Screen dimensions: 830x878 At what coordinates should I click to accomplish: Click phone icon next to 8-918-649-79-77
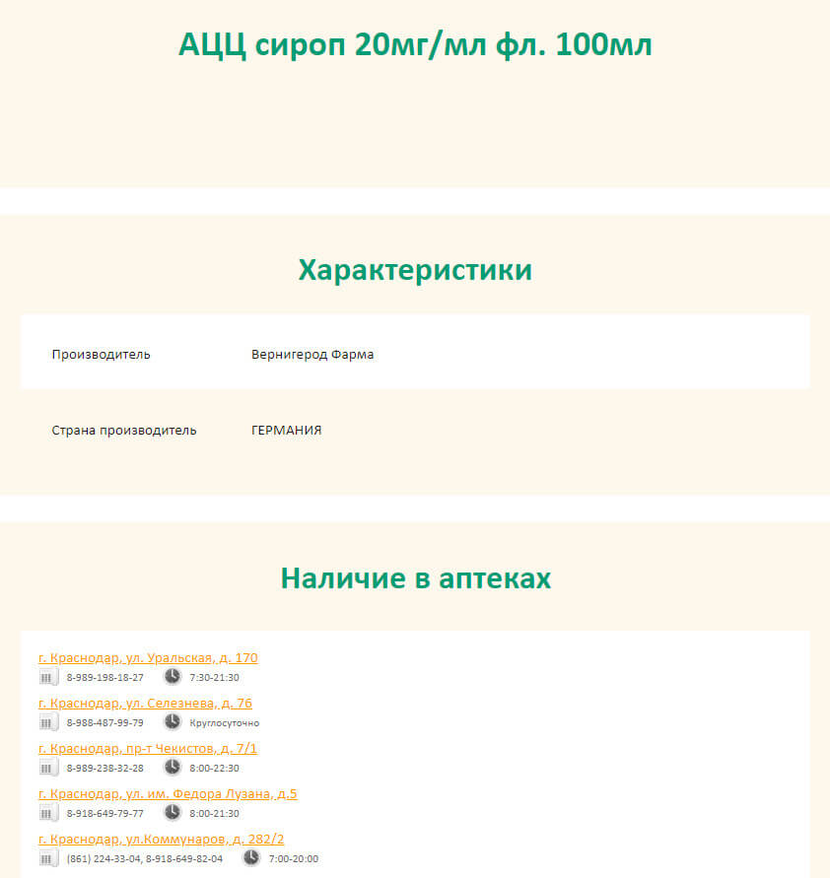48,813
